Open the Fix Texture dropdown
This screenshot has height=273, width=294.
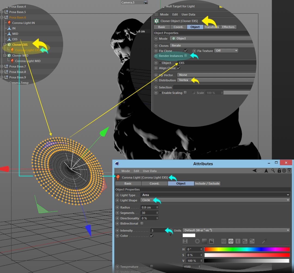click(x=226, y=51)
